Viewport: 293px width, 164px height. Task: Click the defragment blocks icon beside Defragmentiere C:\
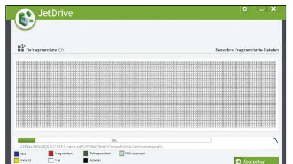coord(21,48)
